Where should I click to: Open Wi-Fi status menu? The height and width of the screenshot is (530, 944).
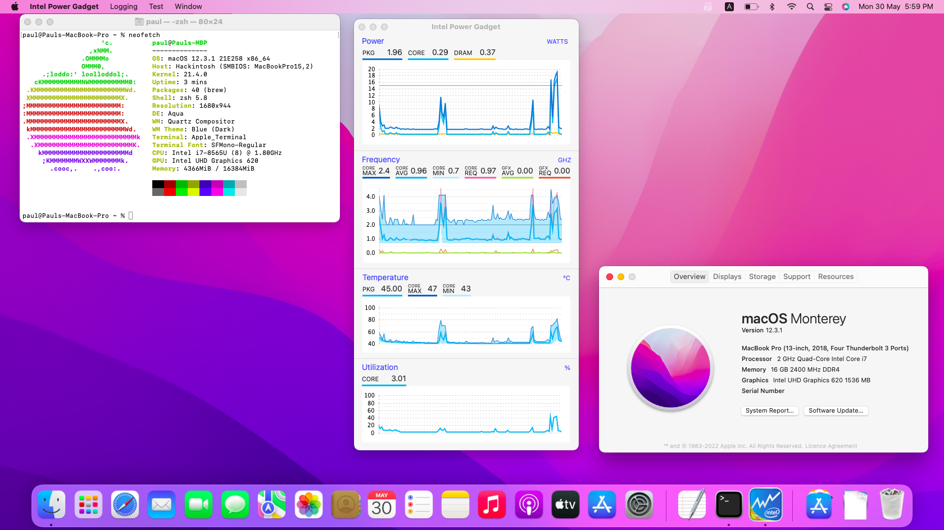(x=792, y=7)
